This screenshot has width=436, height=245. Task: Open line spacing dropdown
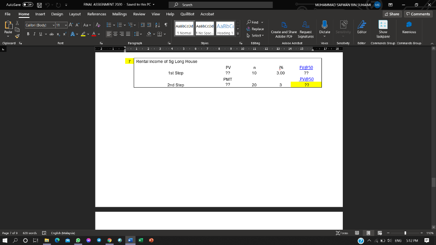click(138, 34)
